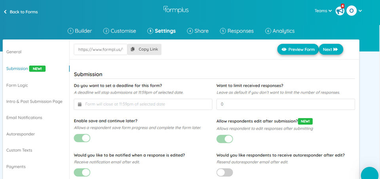The image size is (380, 179).
Task: Click the megaphone announcements icon
Action: point(340,11)
